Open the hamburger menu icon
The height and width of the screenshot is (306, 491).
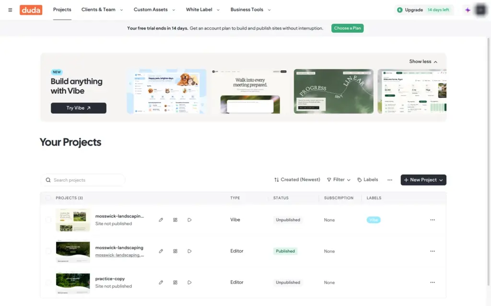(x=10, y=10)
